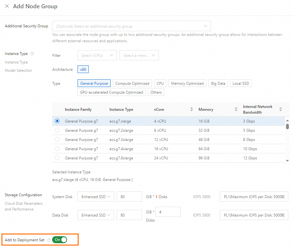
Task: Click the selected instance type summary text
Action: [x=92, y=180]
